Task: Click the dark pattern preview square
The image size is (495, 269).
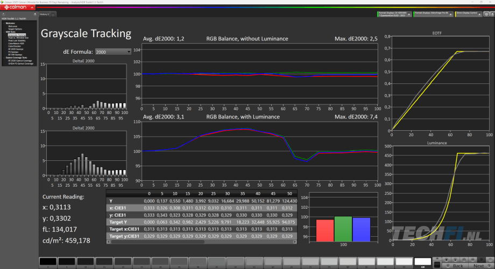Action: (437, 265)
